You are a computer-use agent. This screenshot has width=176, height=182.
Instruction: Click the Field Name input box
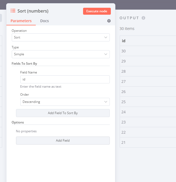(x=65, y=79)
